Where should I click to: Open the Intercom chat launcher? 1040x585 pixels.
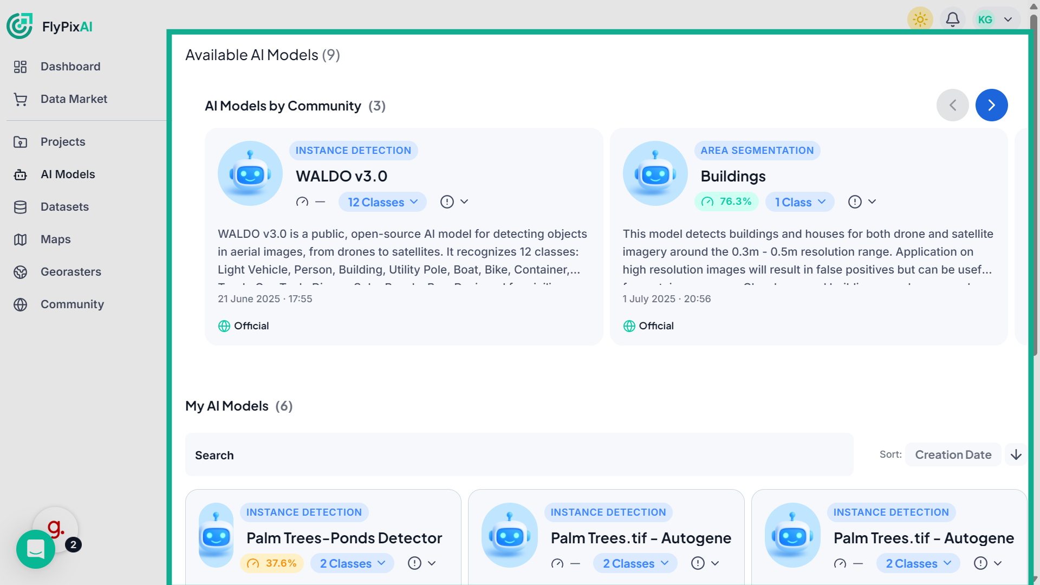(36, 549)
